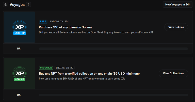Screen dimensions: 195x102
Task: Click the +100 XP reward badge
Action: point(20,33)
